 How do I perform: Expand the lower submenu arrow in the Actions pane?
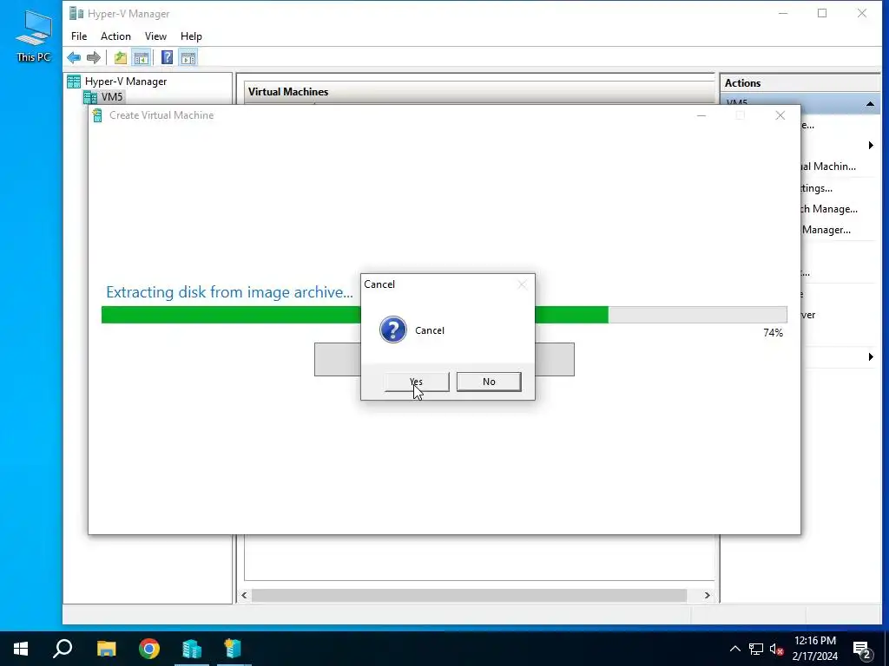pyautogui.click(x=871, y=356)
